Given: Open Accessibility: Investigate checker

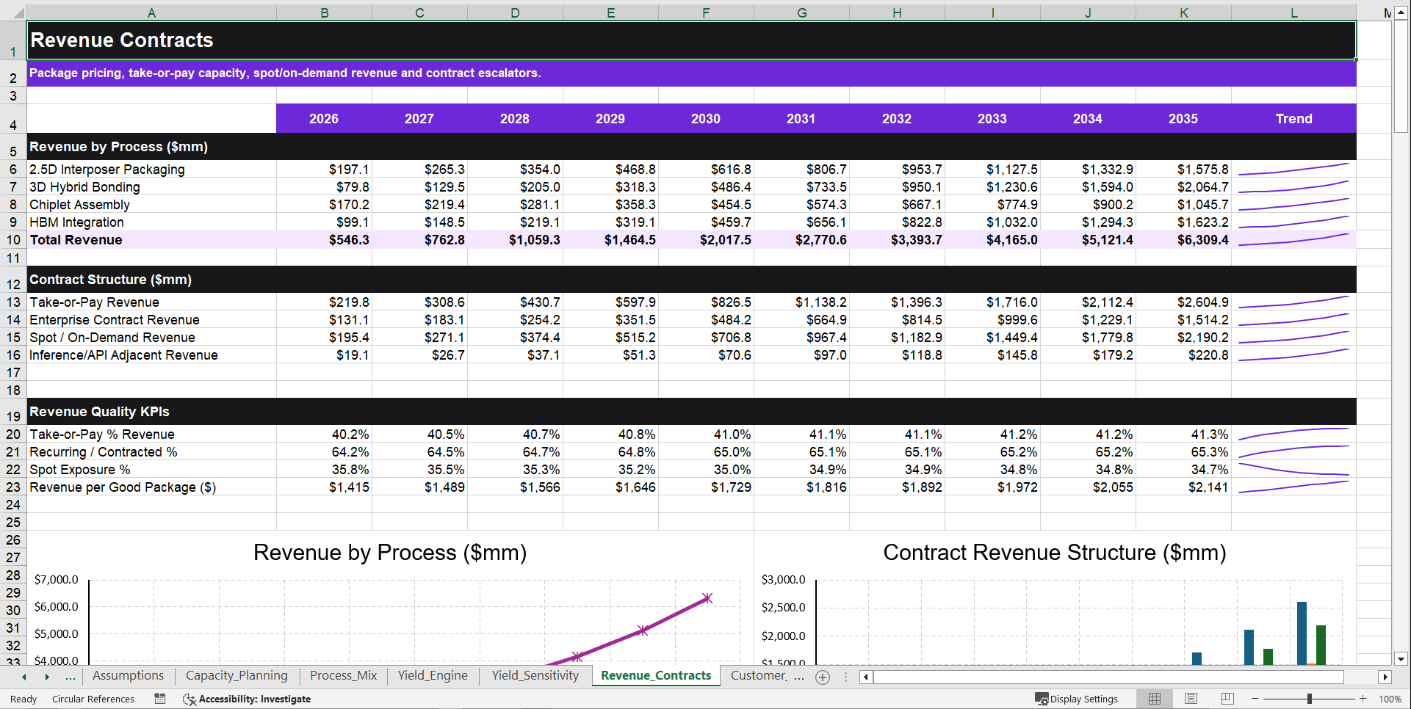Looking at the screenshot, I should tap(247, 699).
